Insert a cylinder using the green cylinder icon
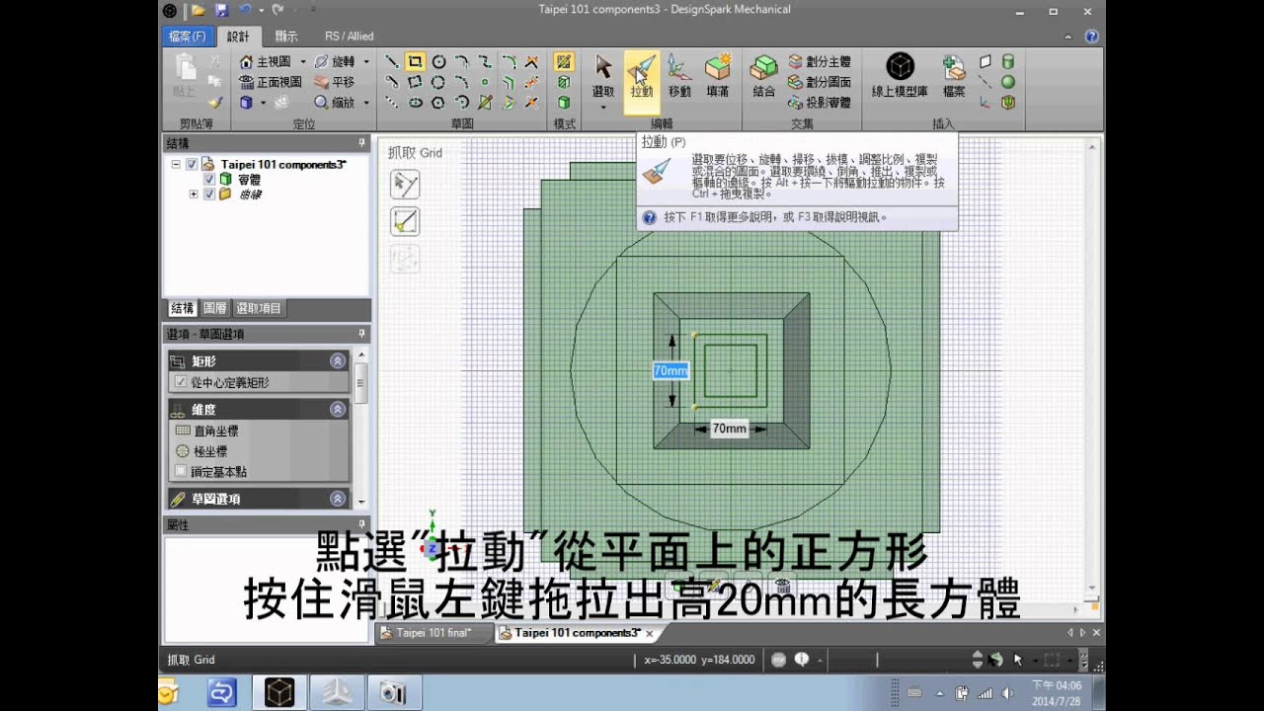This screenshot has width=1264, height=711. [1008, 61]
